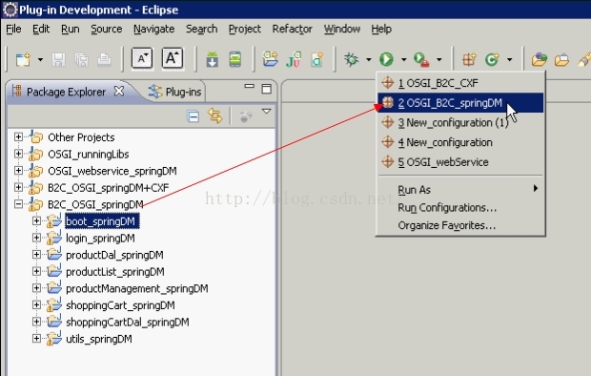The height and width of the screenshot is (376, 591).
Task: Select the productManagement_springDM project
Action: tap(137, 288)
